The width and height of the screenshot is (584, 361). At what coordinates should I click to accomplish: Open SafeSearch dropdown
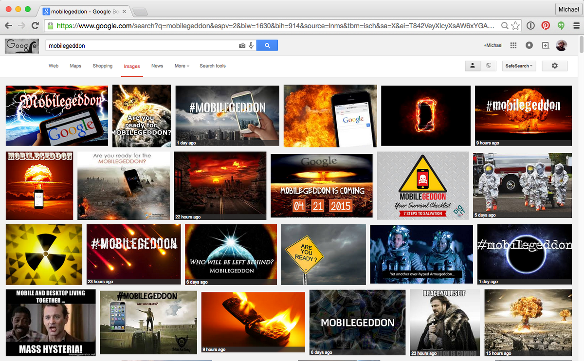click(x=519, y=66)
